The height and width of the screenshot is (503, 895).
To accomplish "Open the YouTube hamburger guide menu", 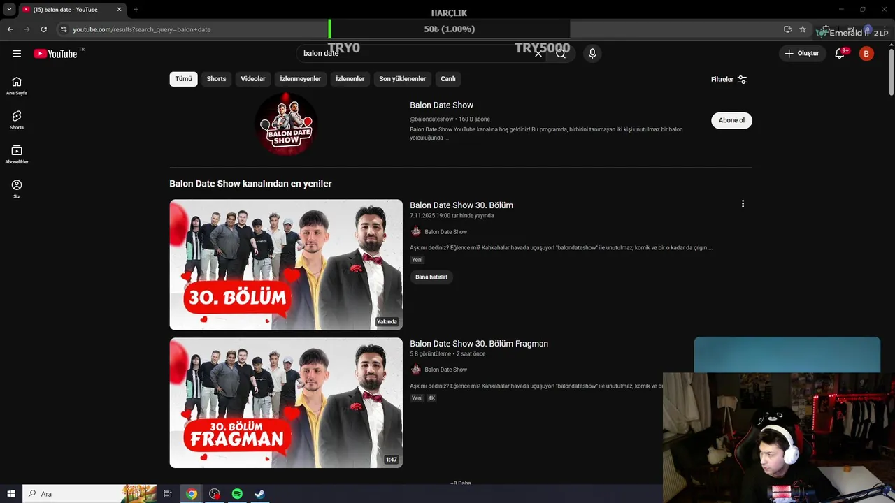I will pyautogui.click(x=17, y=54).
